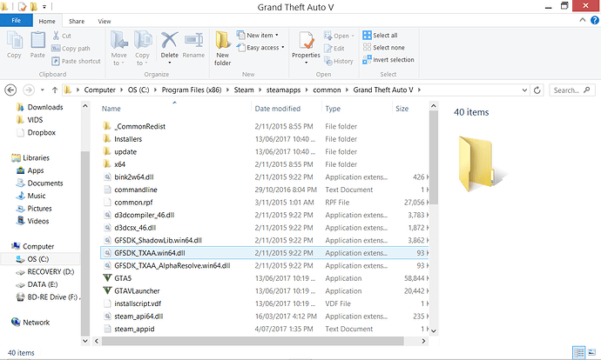
Task: Click Copy path in the ribbon
Action: [x=71, y=48]
